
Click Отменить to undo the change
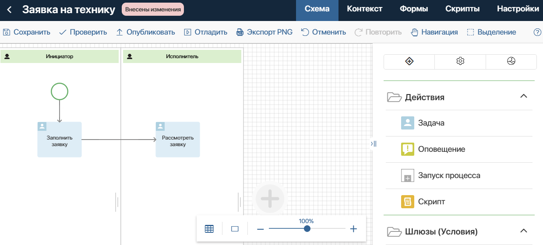[x=324, y=32]
